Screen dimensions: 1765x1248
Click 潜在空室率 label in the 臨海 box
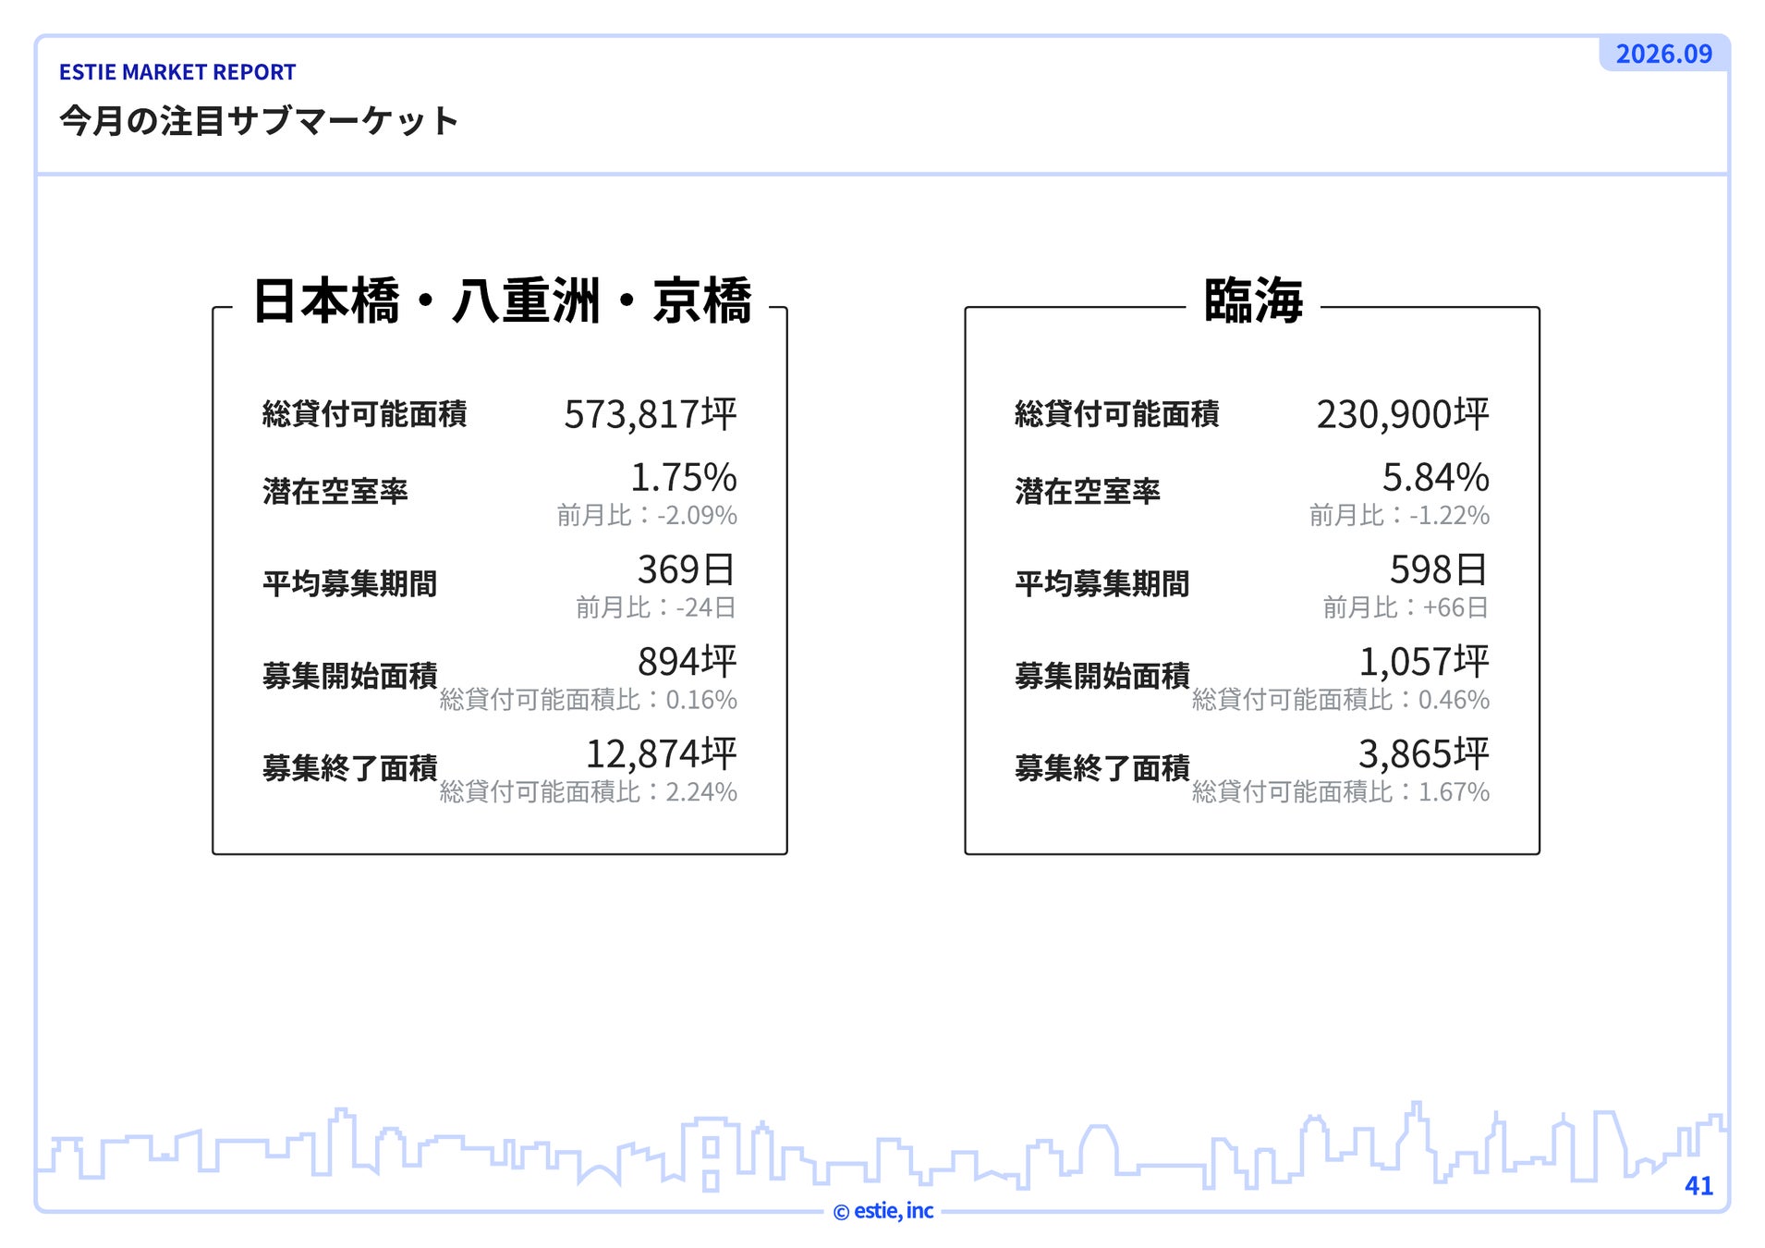(1088, 492)
